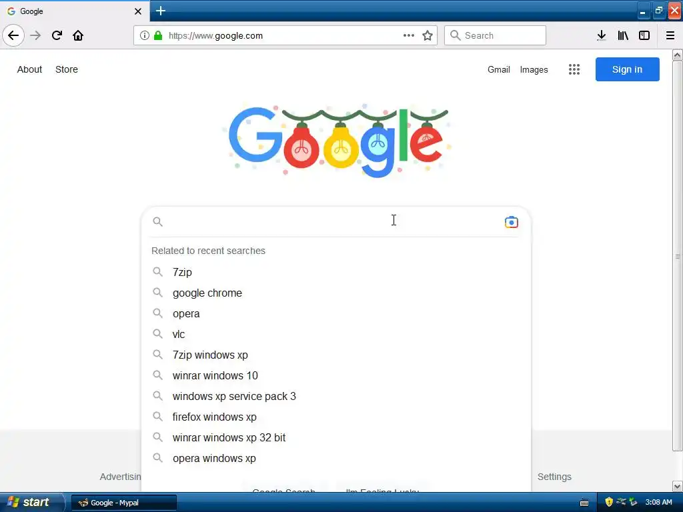Pick windows xp service pack 3 suggestion
This screenshot has height=512, width=683.
point(335,396)
